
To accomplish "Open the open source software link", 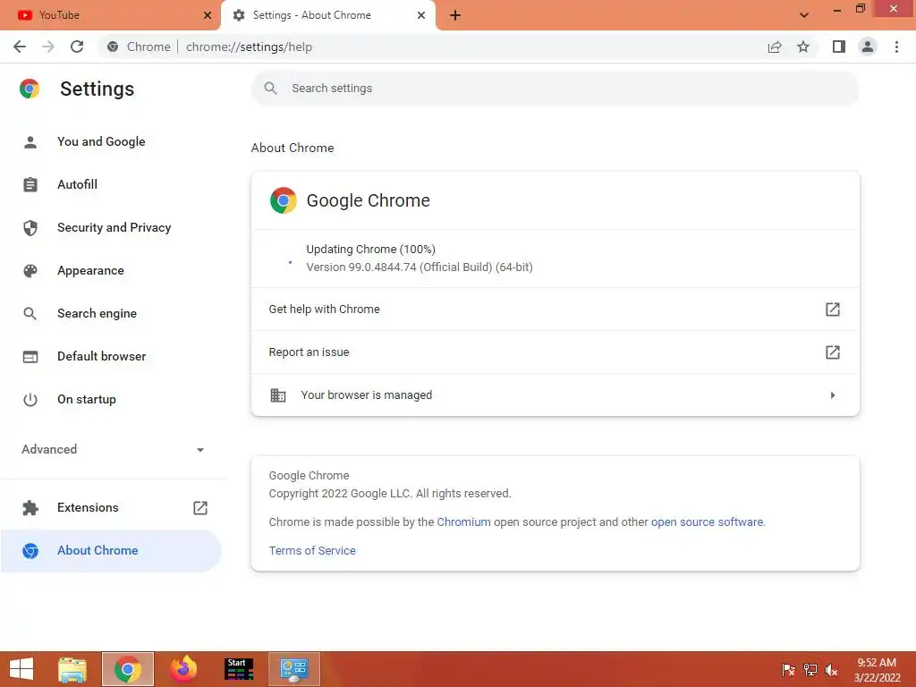I will pyautogui.click(x=707, y=522).
